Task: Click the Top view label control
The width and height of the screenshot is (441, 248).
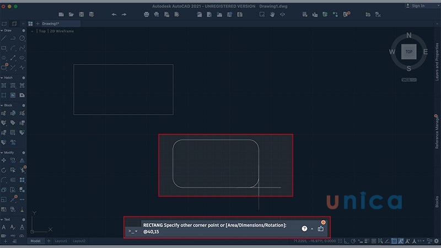Action: tap(42, 31)
